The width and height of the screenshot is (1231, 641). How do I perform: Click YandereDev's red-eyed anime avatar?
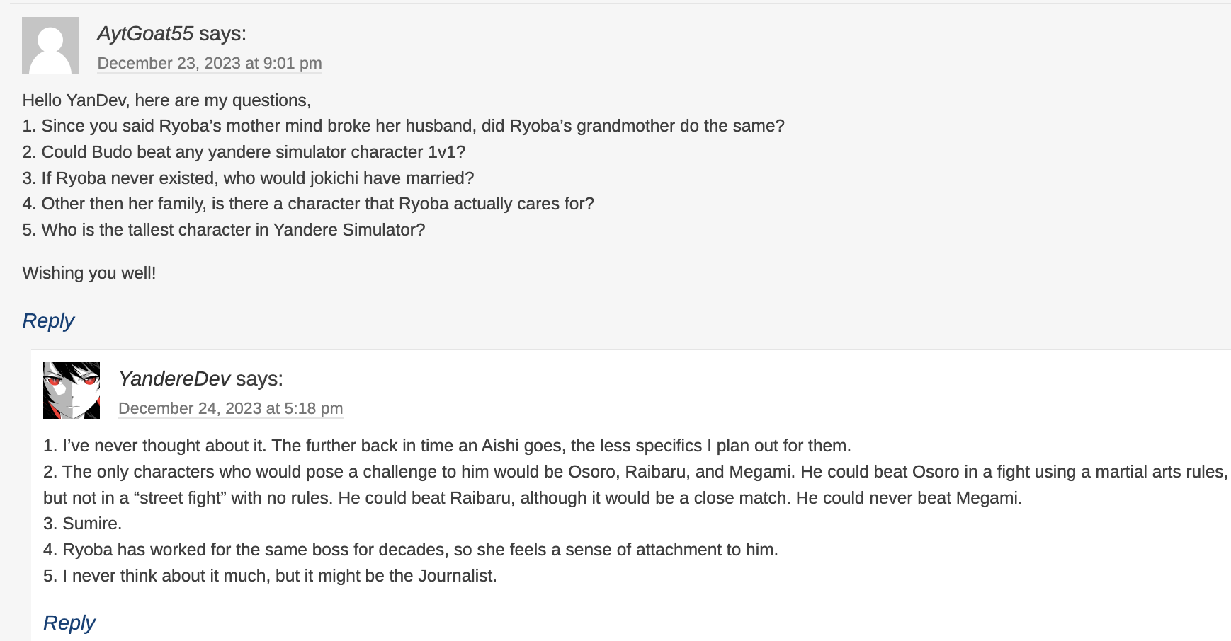tap(72, 391)
